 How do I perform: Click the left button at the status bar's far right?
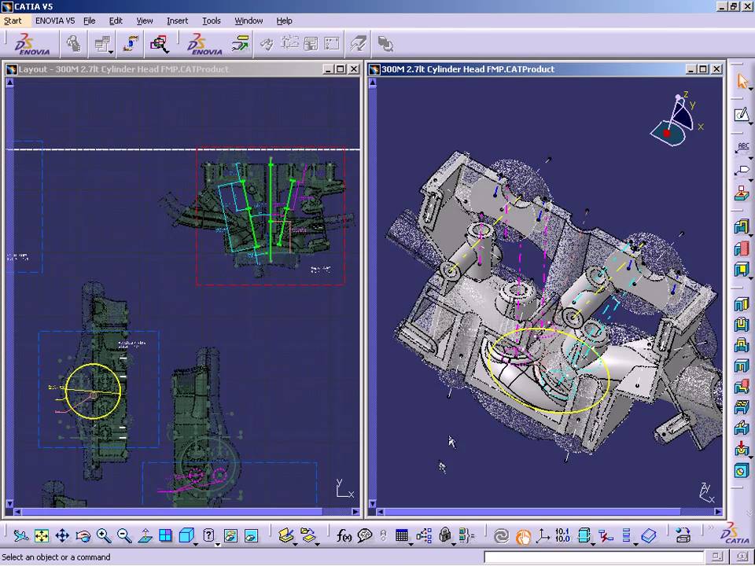click(717, 557)
